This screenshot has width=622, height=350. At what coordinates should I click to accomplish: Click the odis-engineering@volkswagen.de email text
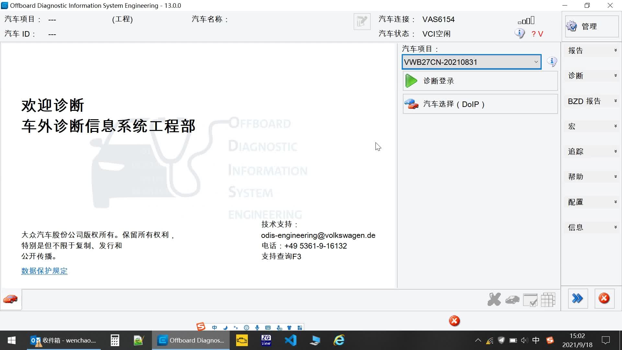point(318,235)
